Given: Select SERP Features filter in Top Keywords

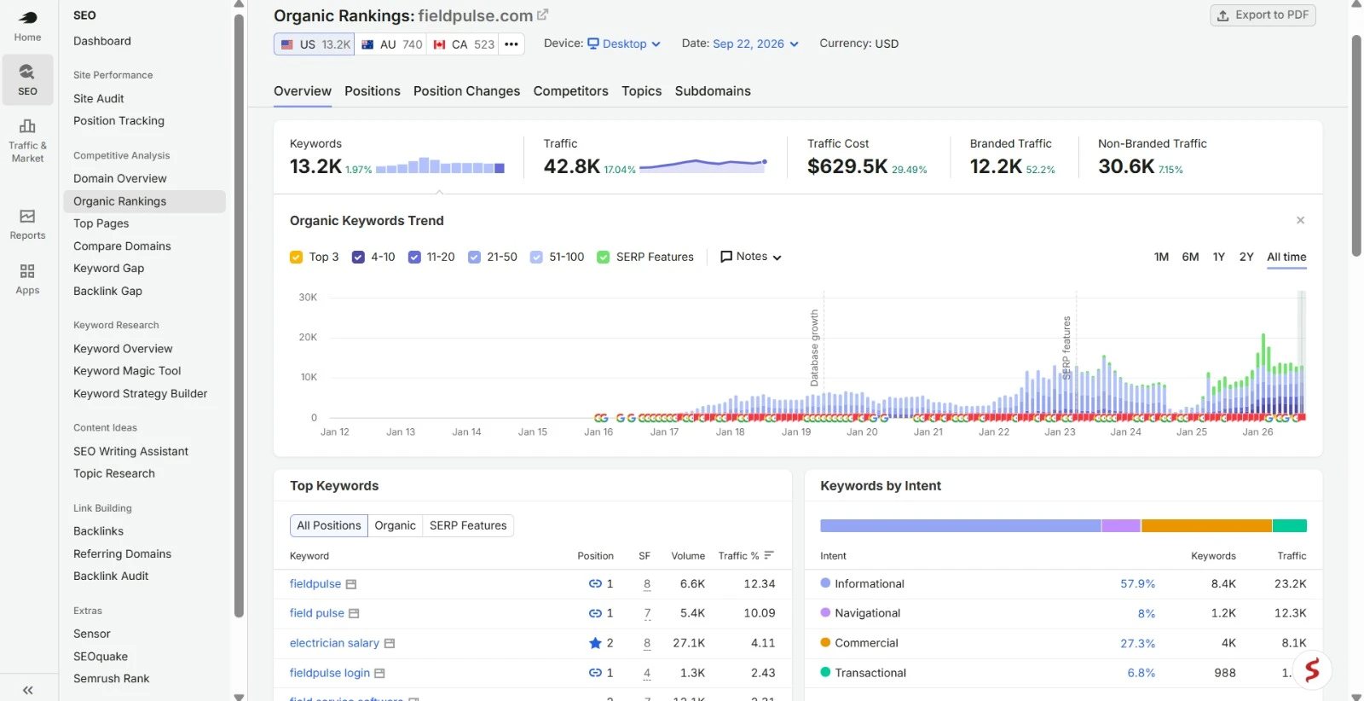Looking at the screenshot, I should click(468, 525).
